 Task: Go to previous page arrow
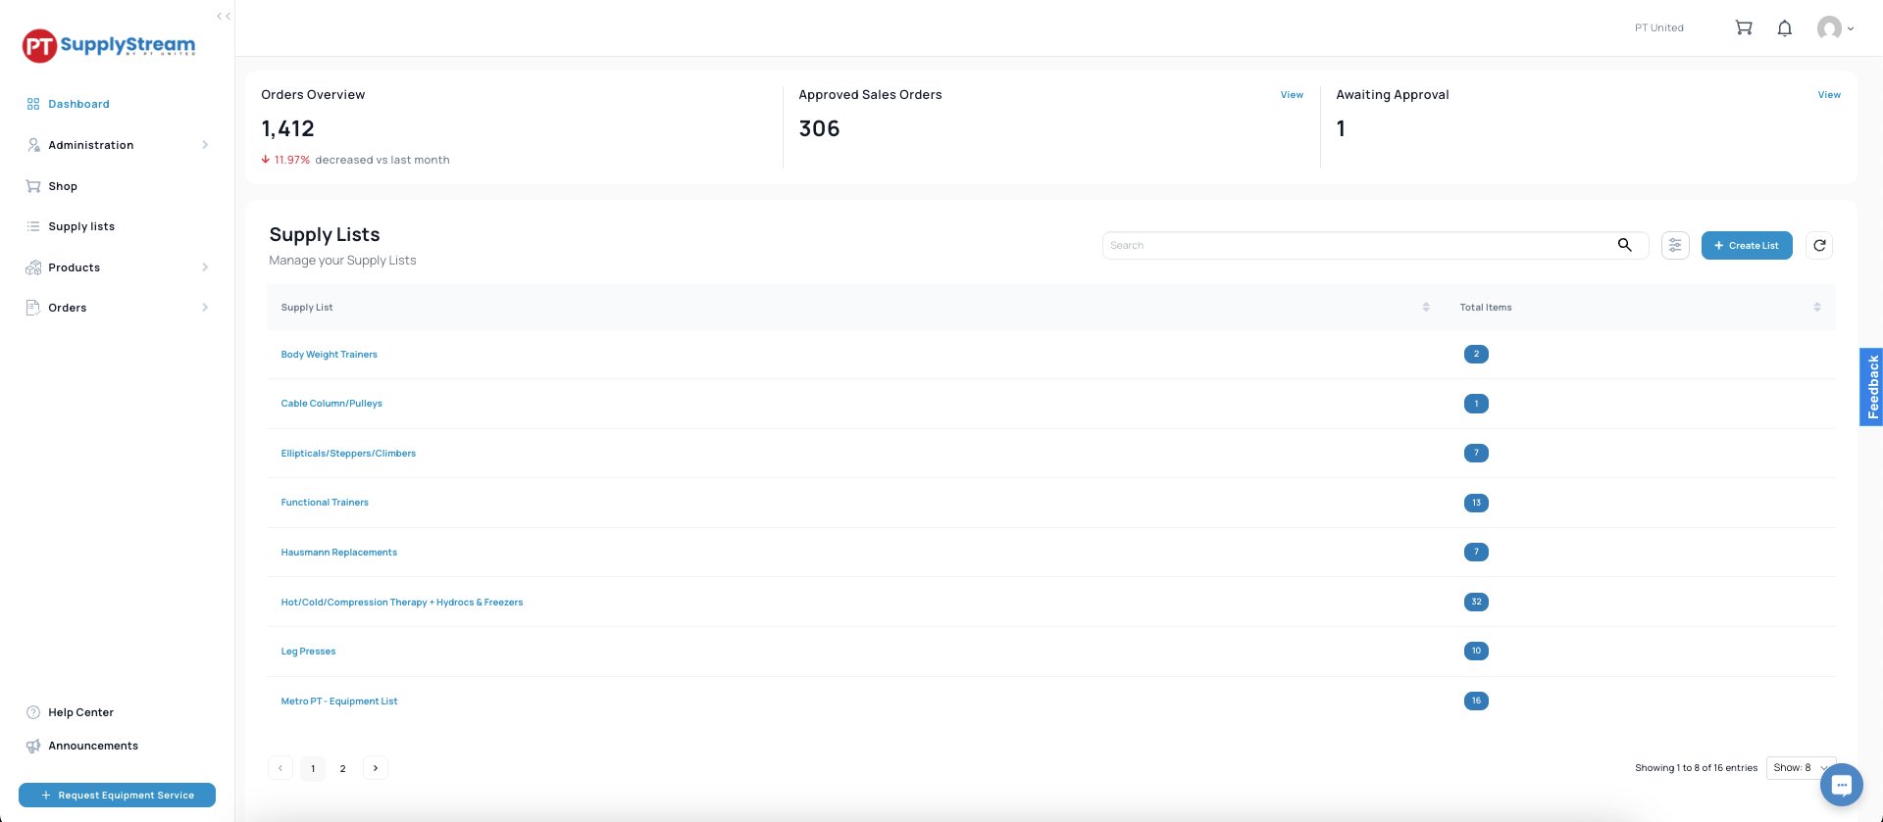coord(280,768)
